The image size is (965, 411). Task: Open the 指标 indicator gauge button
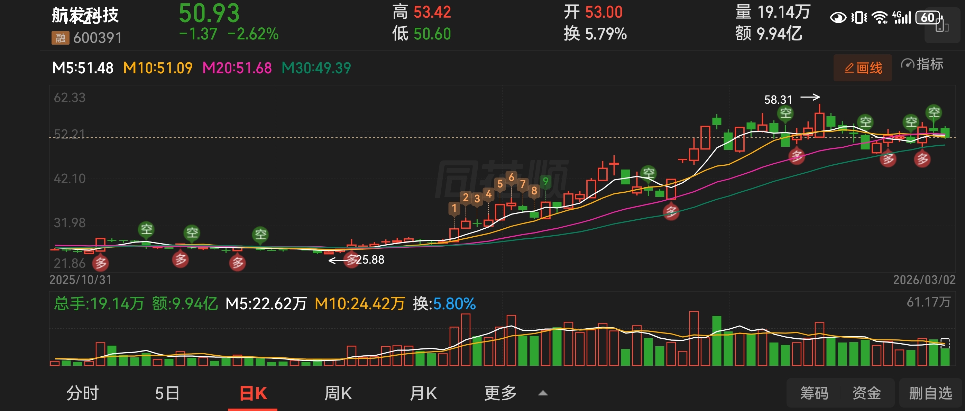(922, 64)
